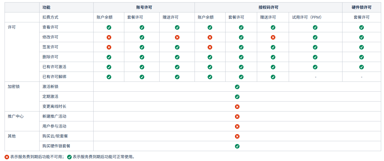Click the 购买硬件锁套餐 row label
The width and height of the screenshot is (384, 161).
coord(56,146)
